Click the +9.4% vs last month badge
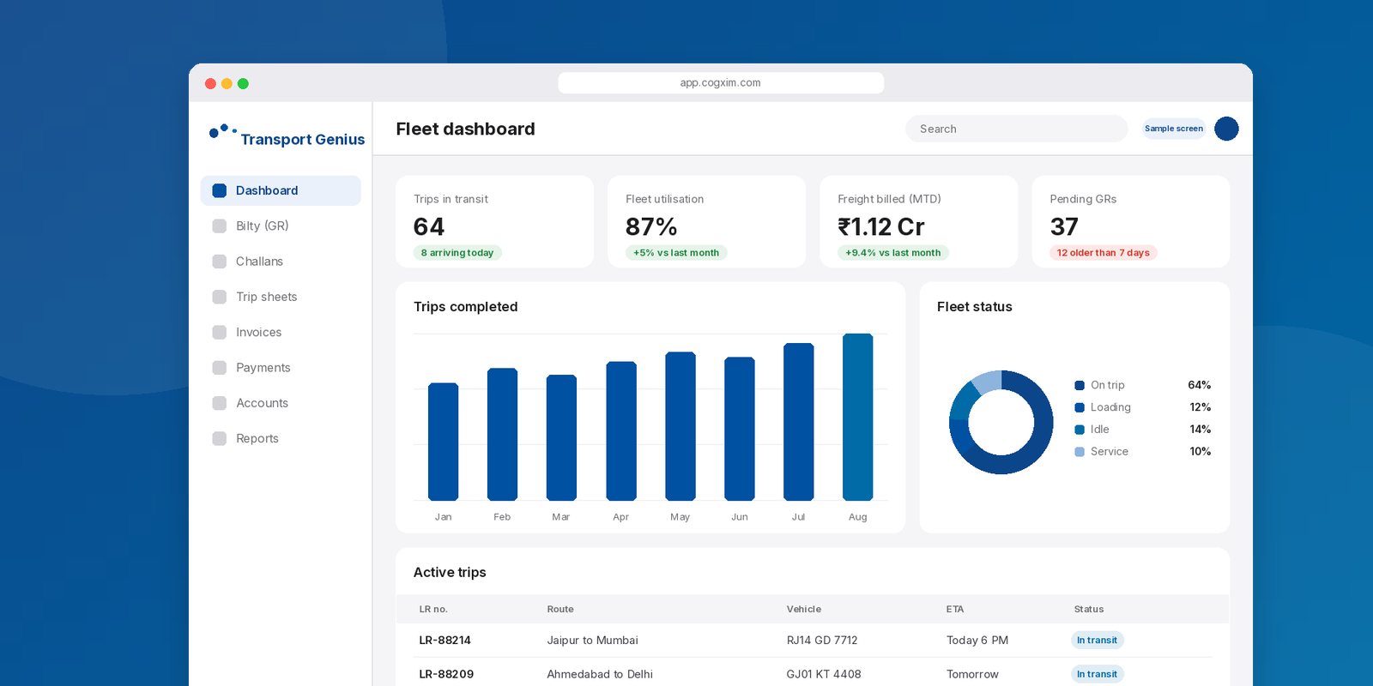1373x686 pixels. click(x=893, y=253)
